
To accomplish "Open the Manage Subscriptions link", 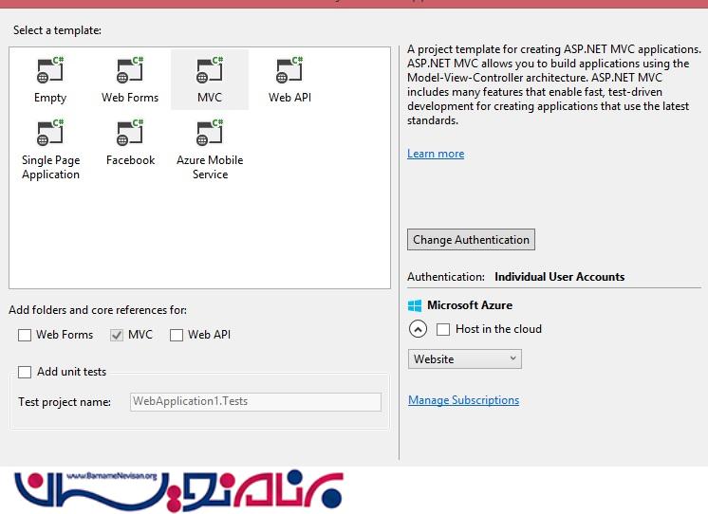I will pyautogui.click(x=463, y=400).
